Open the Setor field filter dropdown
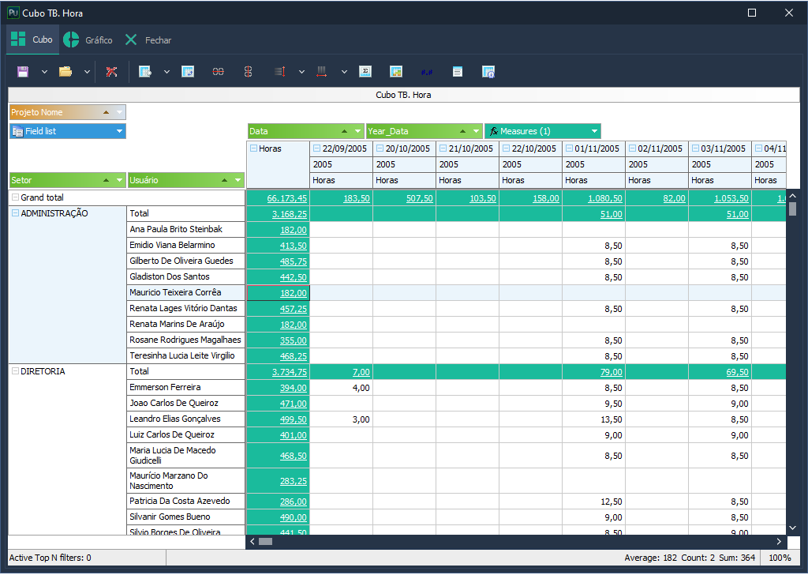The image size is (808, 575). point(120,180)
